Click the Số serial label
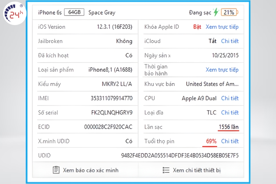 click(x=48, y=113)
